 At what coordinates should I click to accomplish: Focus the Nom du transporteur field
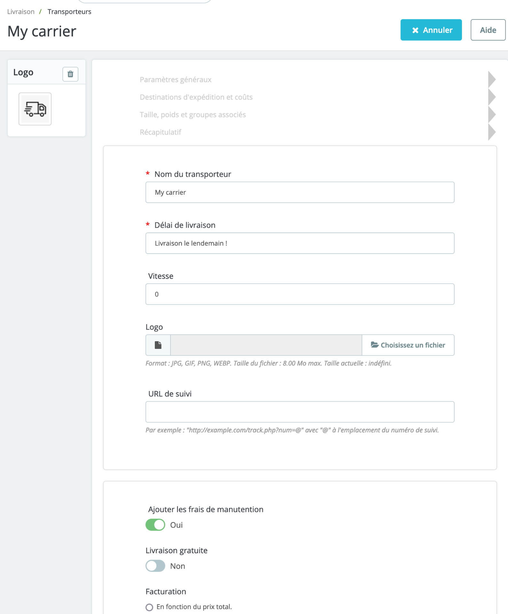[300, 192]
